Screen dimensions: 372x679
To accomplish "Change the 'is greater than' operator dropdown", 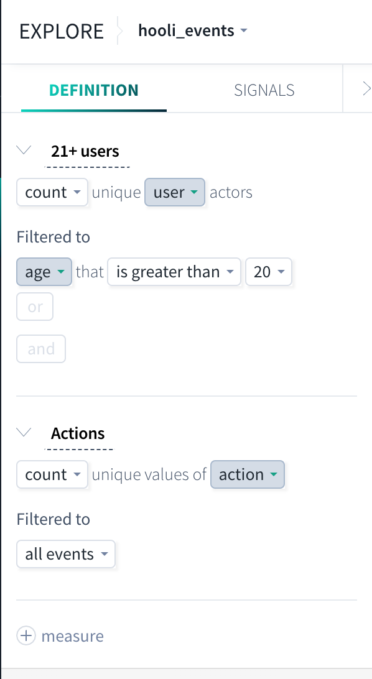I will 174,272.
